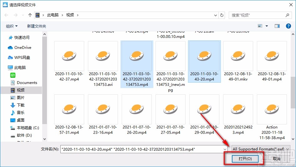Open the recent locations chevron
Viewport: 296px width, 167px height.
click(23, 15)
